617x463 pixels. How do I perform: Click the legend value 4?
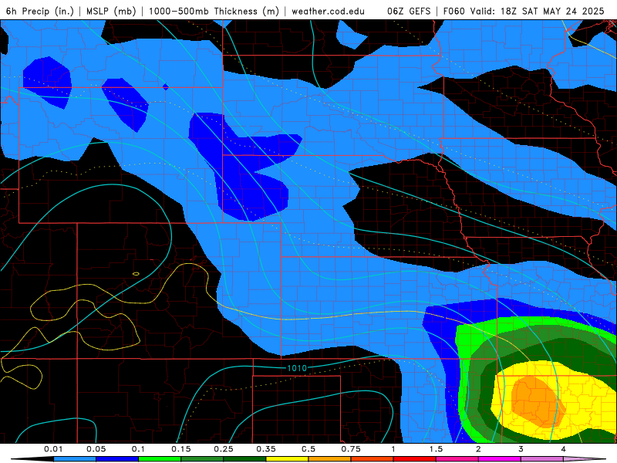tap(563, 449)
